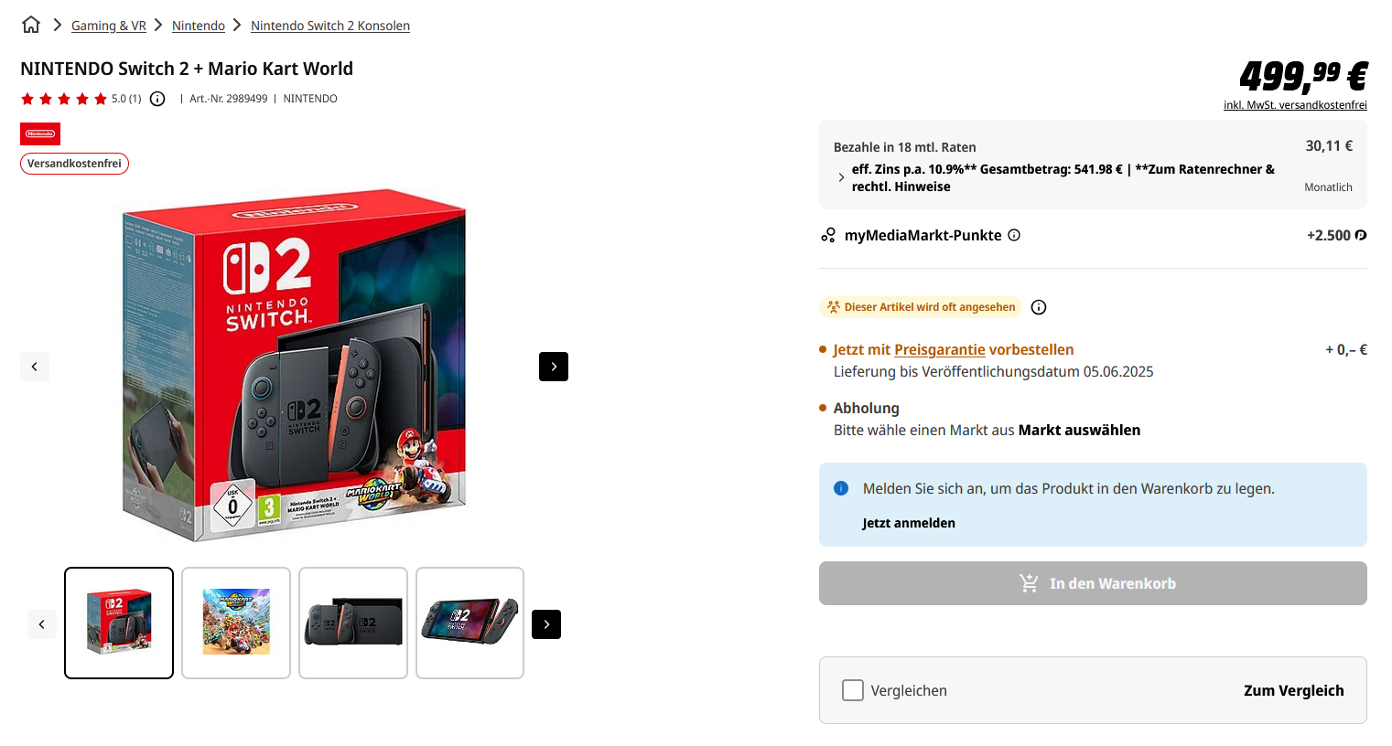Open Zum Vergleich comparison
This screenshot has height=746, width=1392.
pos(1293,690)
